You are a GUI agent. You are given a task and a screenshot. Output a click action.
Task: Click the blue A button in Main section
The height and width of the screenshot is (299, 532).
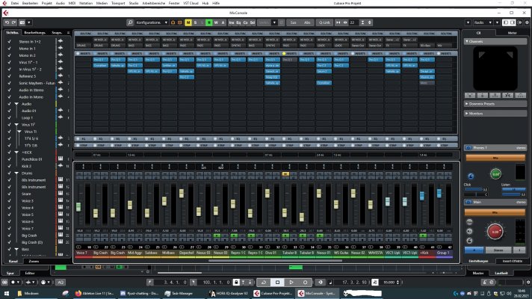pyautogui.click(x=474, y=250)
